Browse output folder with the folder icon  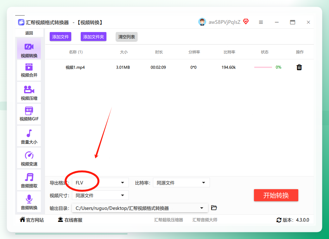pos(214,208)
